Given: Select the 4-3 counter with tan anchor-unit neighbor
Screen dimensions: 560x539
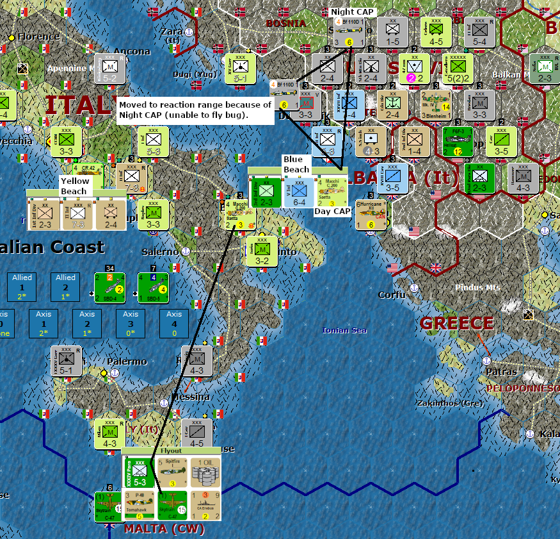Looking at the screenshot, I should 371,142.
